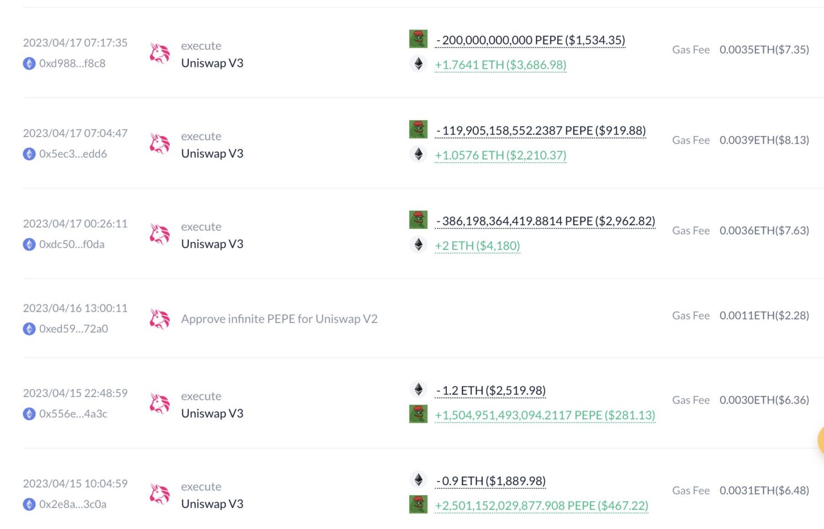Click ETH icon beside -1.2 ETH amount

[418, 390]
